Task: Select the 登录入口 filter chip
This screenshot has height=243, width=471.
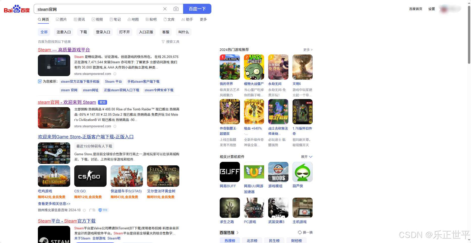Action: tap(103, 32)
